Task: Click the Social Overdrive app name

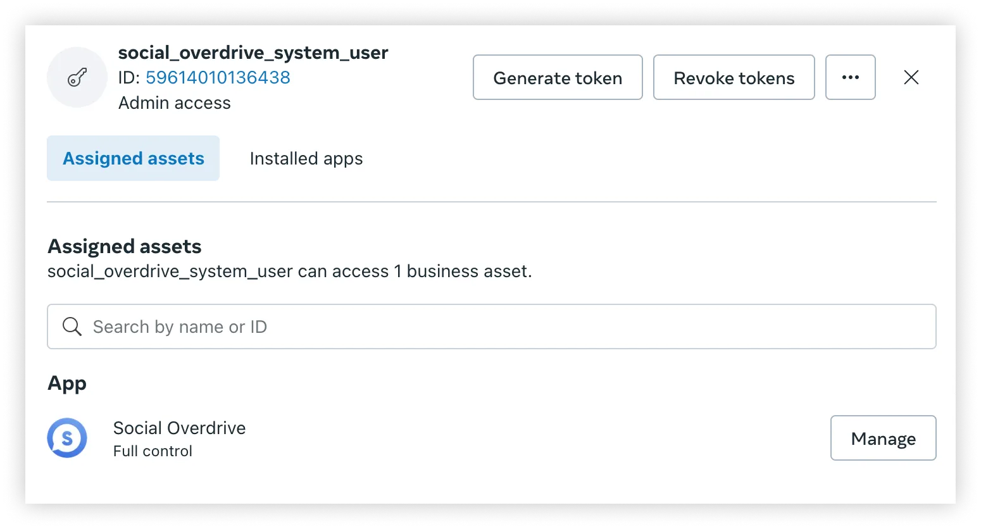Action: coord(179,428)
